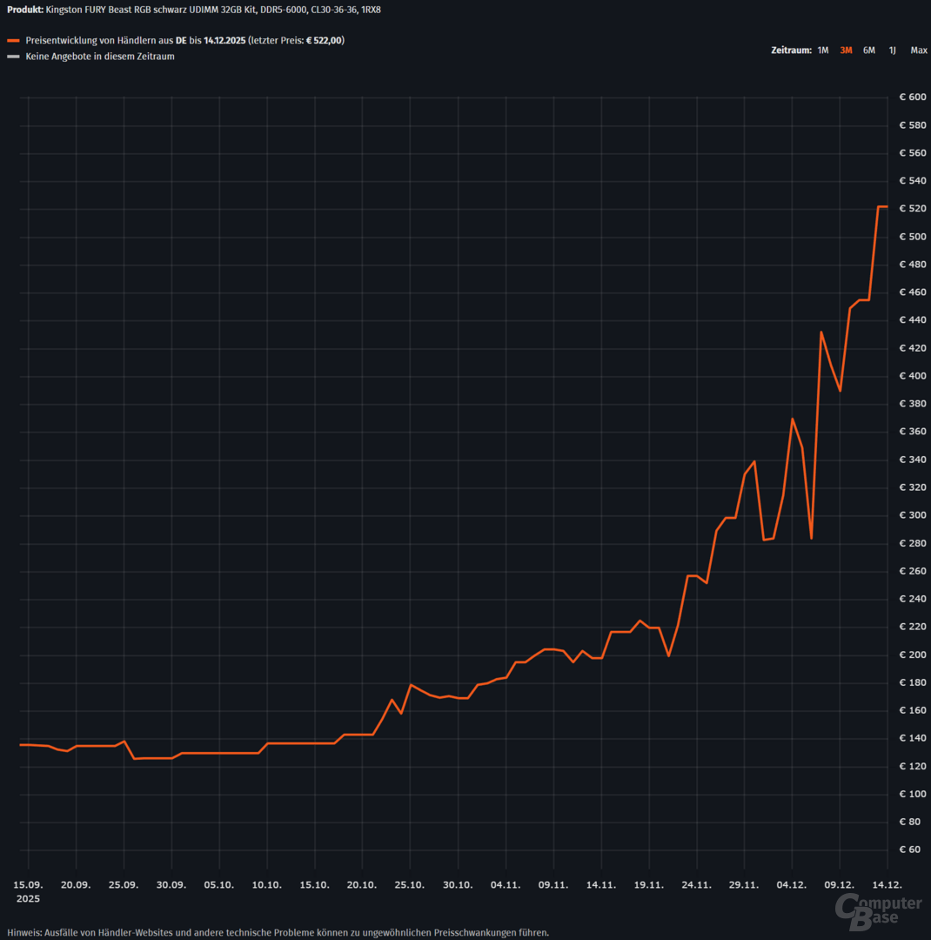Viewport: 931px width, 940px height.
Task: Click the € 60 y-axis label
Action: point(913,849)
